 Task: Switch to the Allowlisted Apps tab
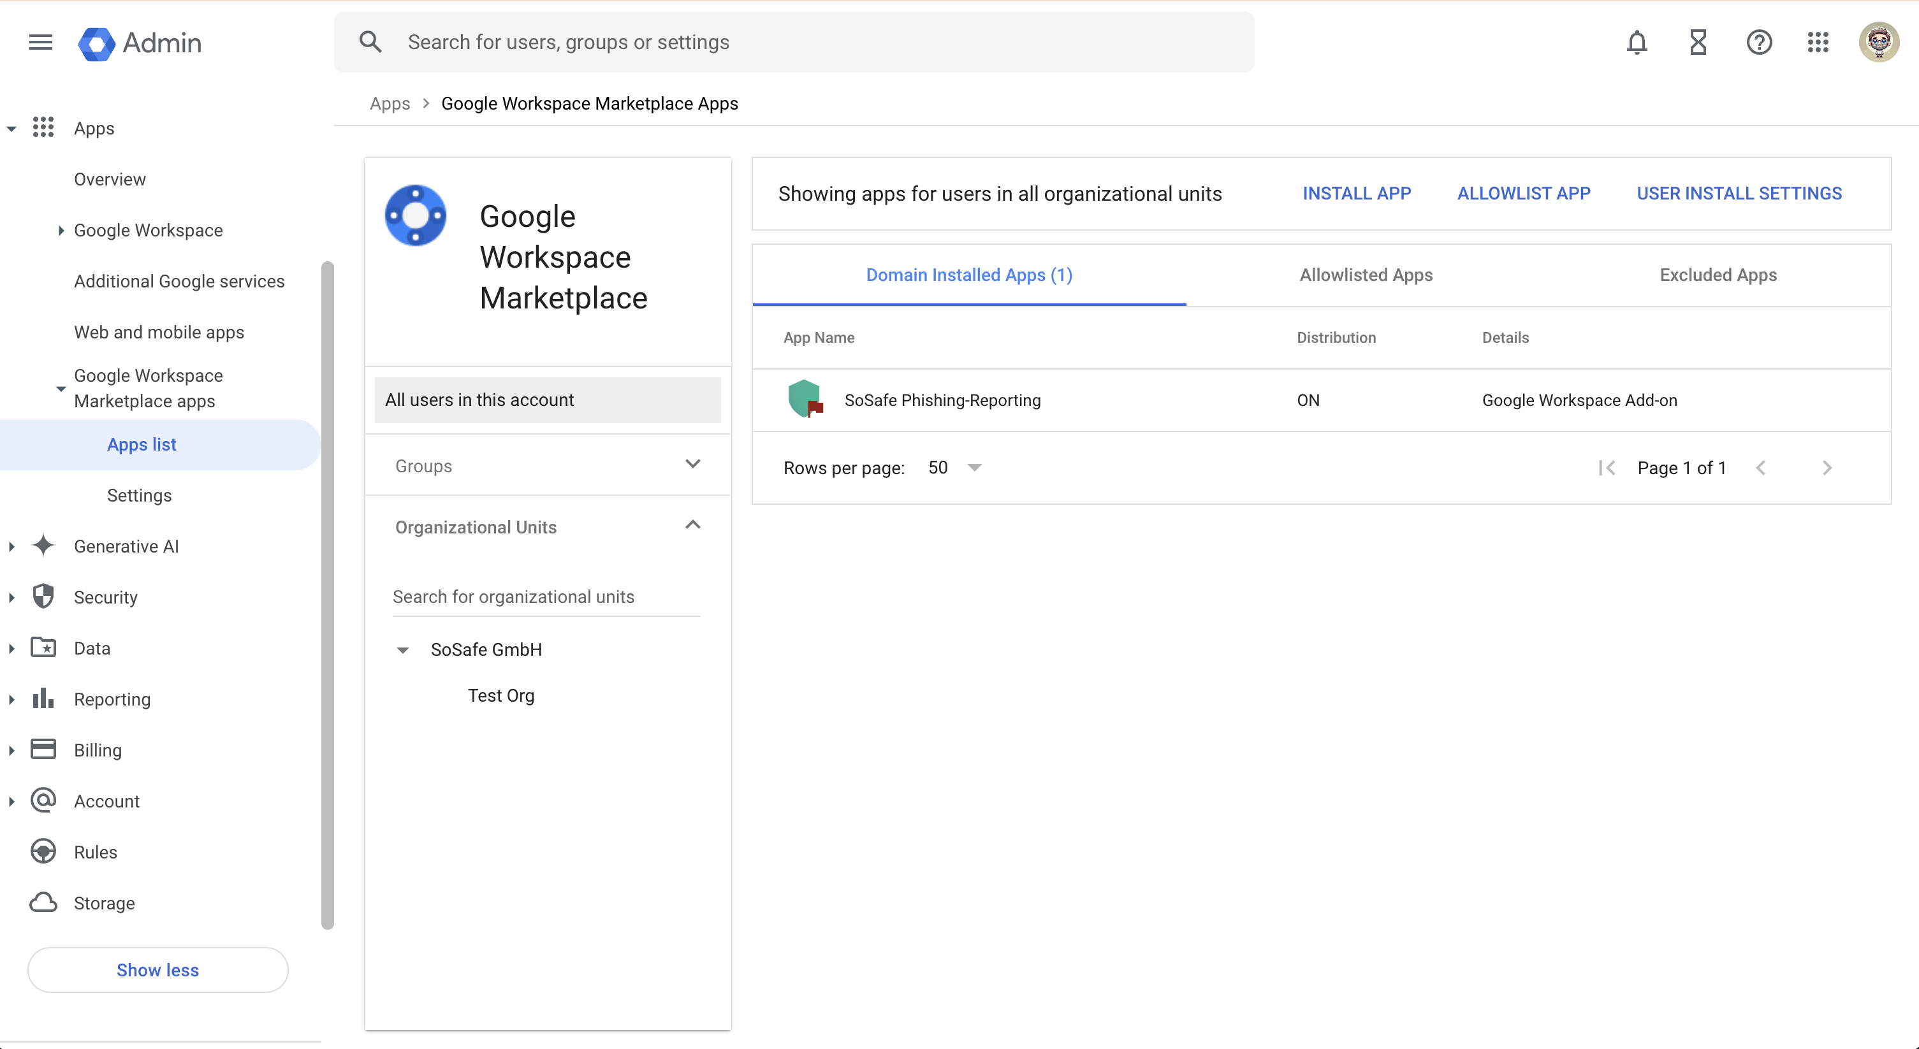click(x=1366, y=275)
